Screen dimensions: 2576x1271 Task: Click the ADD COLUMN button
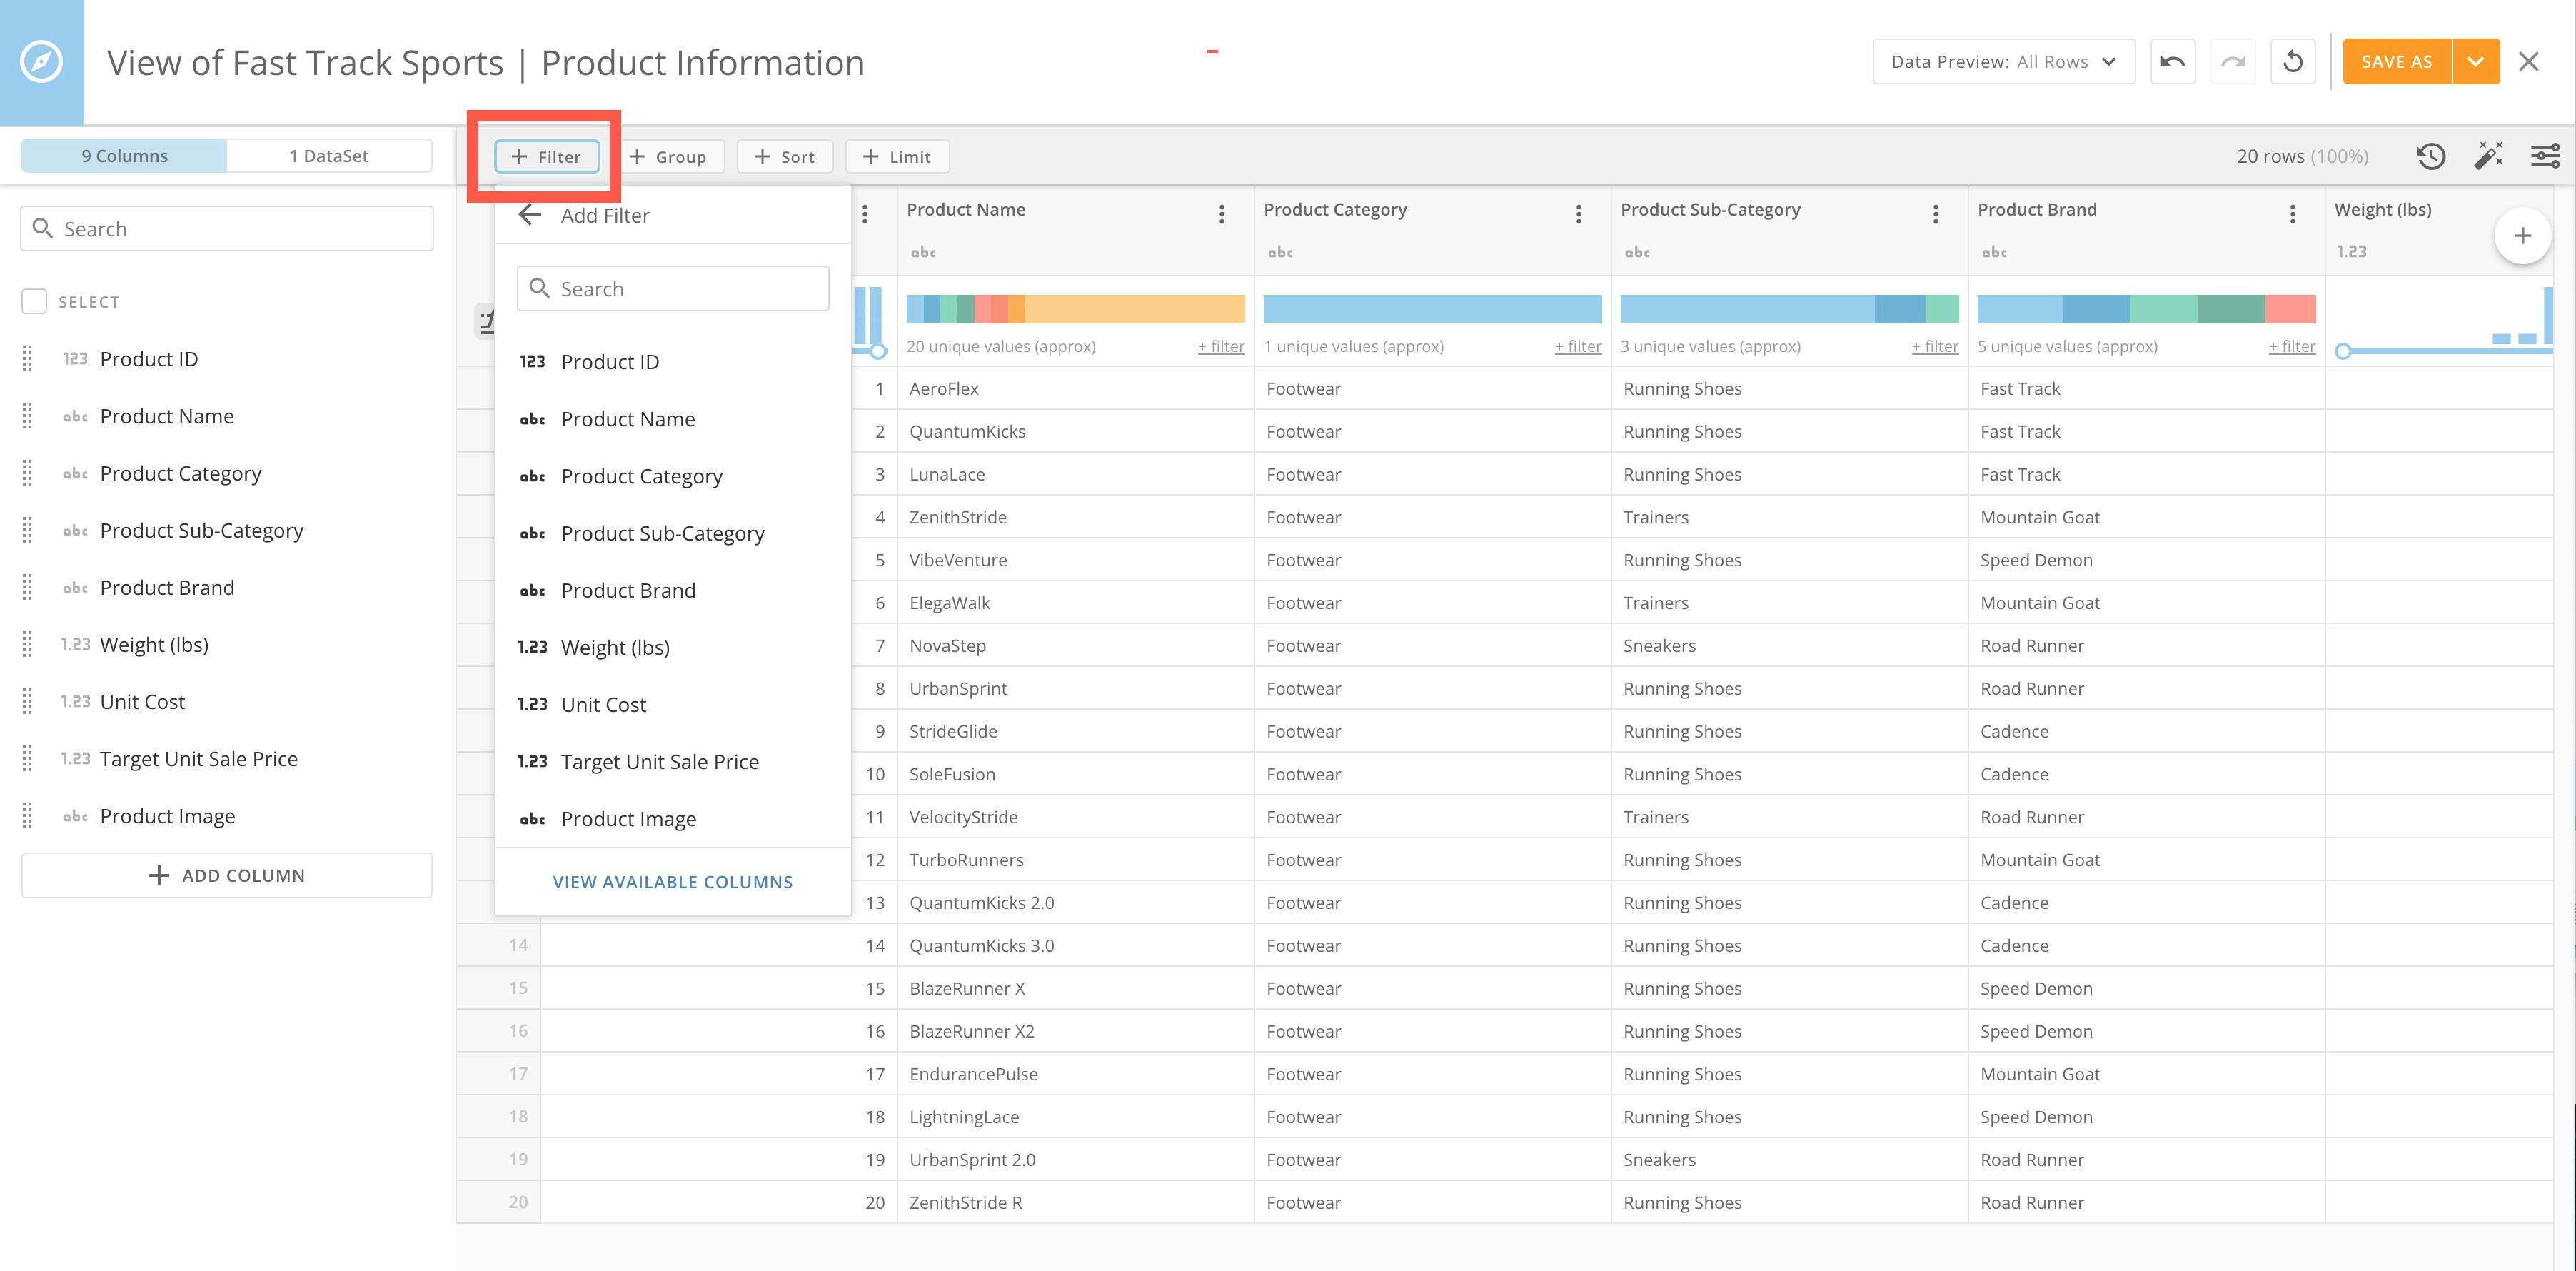(x=227, y=875)
